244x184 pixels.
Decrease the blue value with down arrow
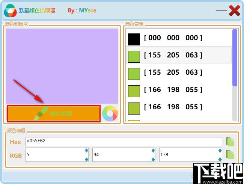pos(220,160)
